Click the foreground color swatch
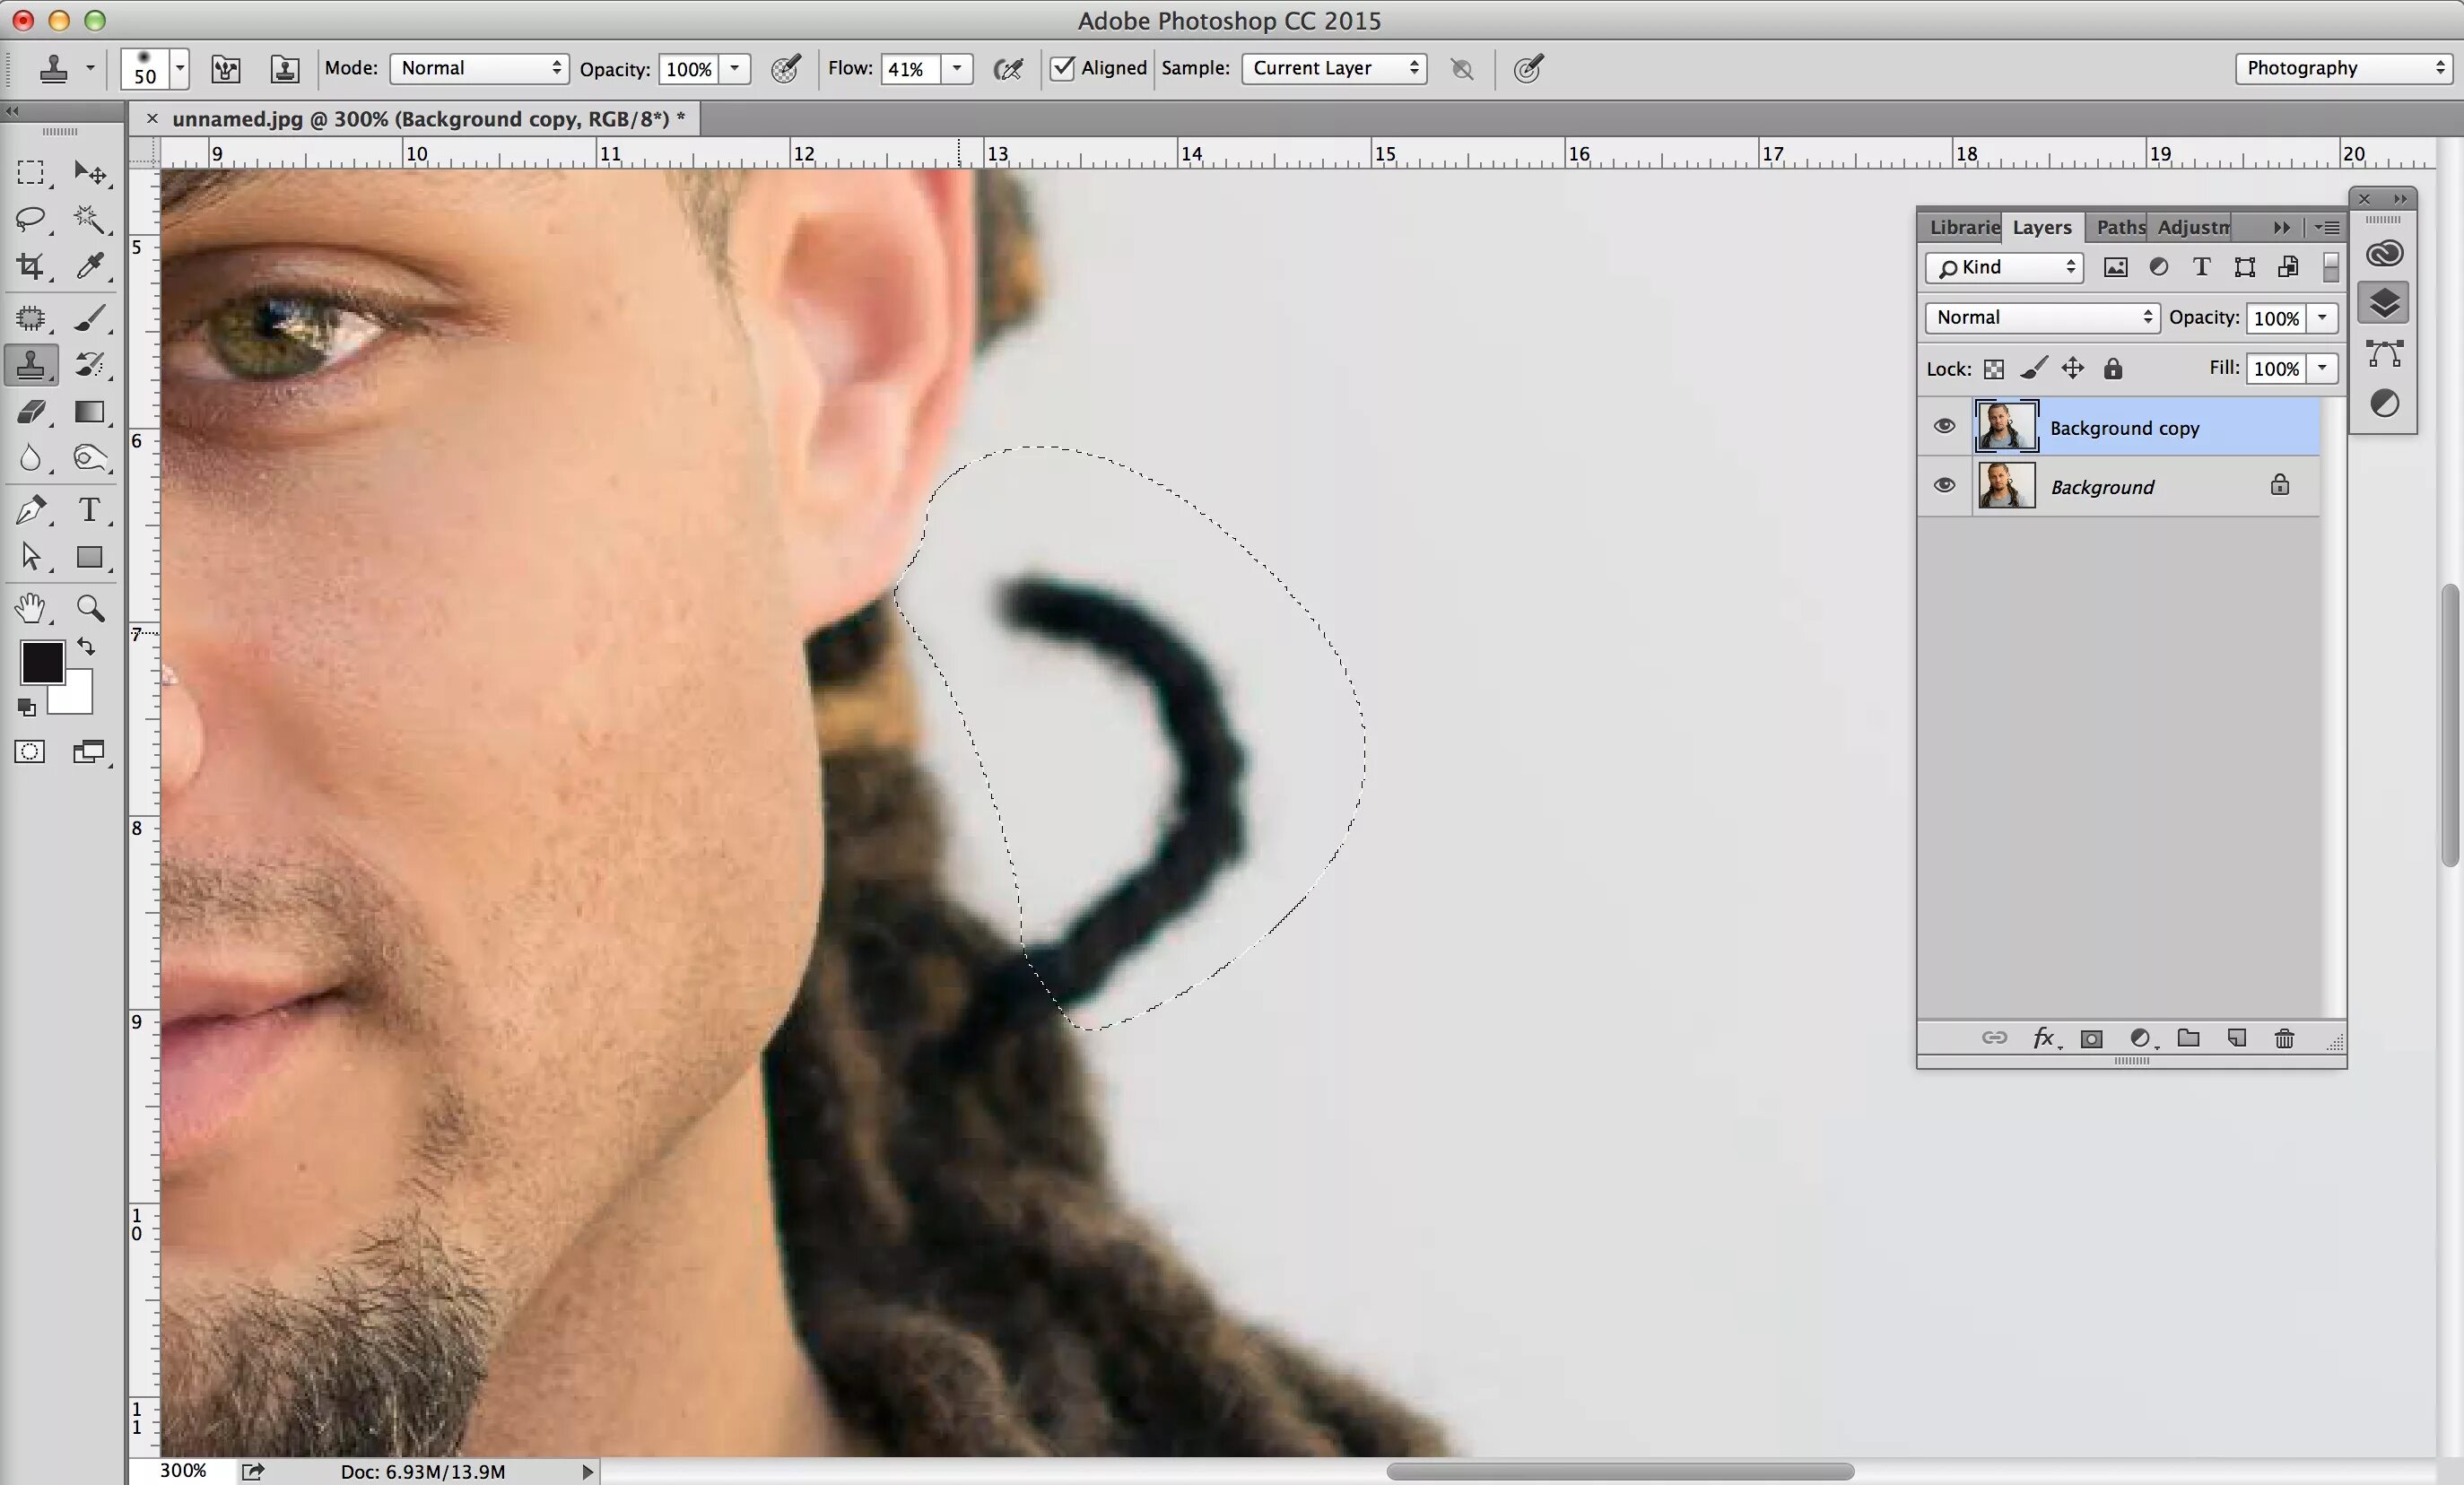The height and width of the screenshot is (1485, 2464). (42, 662)
